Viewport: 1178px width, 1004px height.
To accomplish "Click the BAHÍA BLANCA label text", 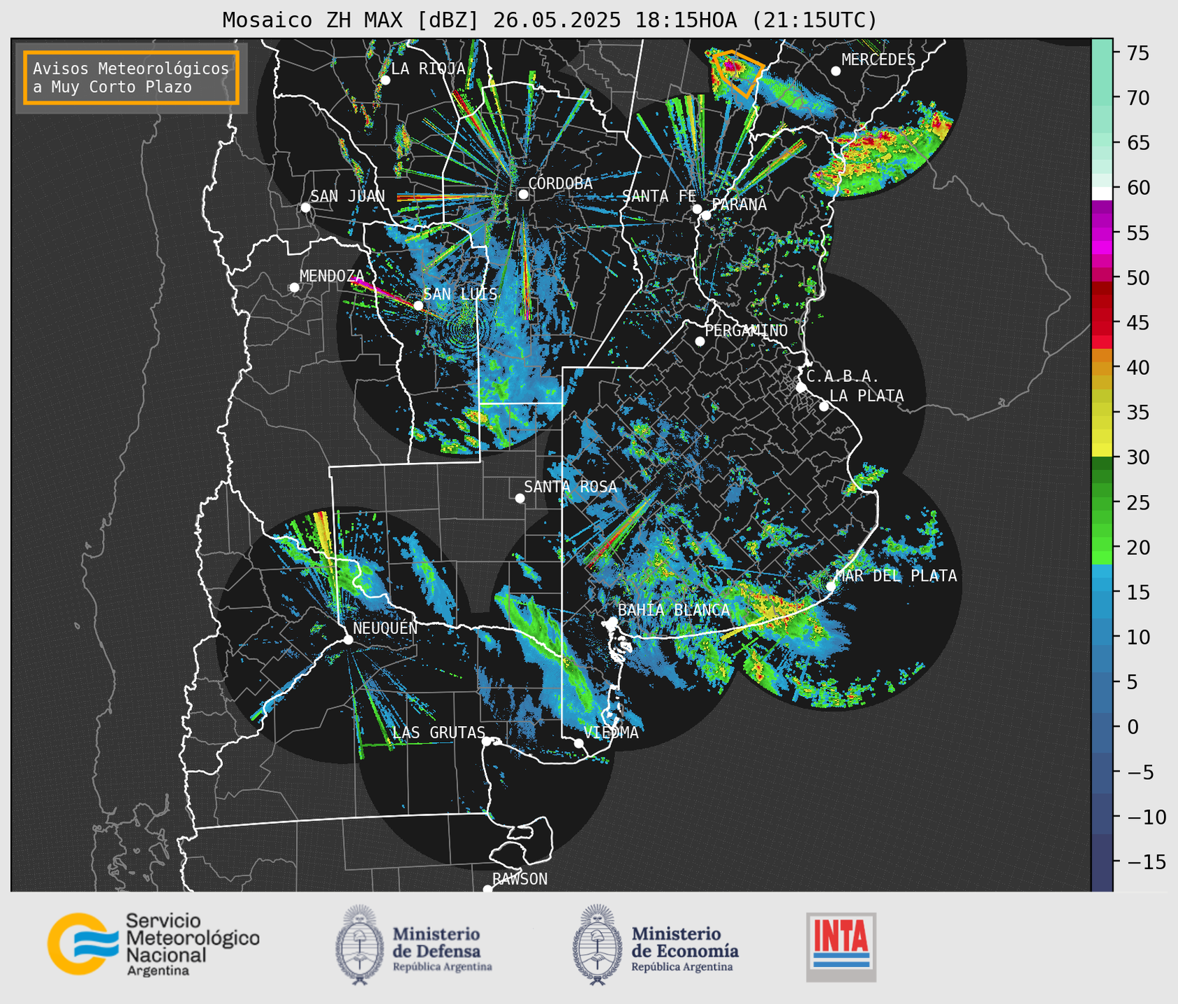I will [674, 610].
